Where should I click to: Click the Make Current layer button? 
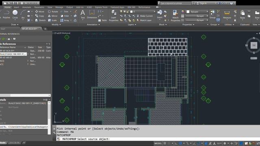click(x=145, y=16)
